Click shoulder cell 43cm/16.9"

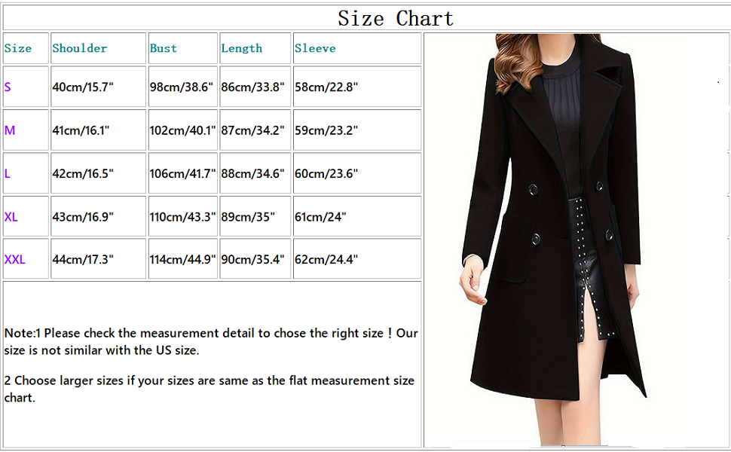point(99,216)
